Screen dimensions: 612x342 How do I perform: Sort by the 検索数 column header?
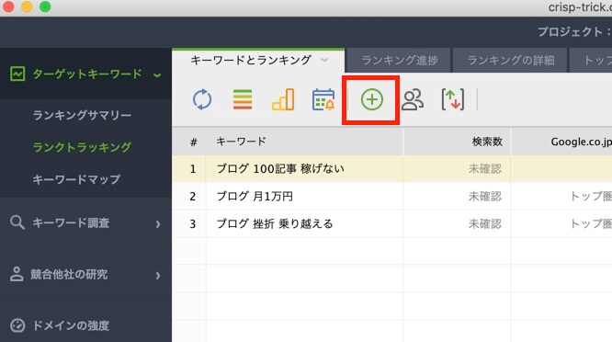click(457, 142)
